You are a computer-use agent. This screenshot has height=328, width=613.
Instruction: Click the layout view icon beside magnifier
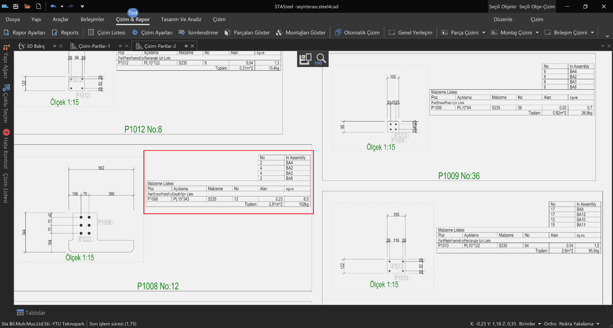pyautogui.click(x=305, y=59)
